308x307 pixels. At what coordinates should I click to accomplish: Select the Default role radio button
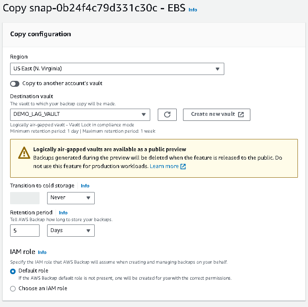[x=13, y=271]
